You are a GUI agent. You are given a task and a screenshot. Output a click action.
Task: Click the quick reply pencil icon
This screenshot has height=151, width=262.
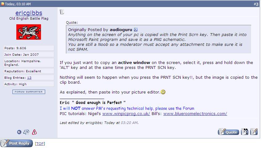pos(254,132)
